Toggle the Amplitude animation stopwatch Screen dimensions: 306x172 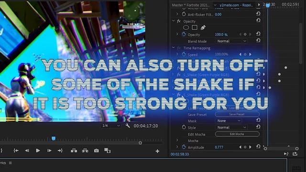point(184,147)
